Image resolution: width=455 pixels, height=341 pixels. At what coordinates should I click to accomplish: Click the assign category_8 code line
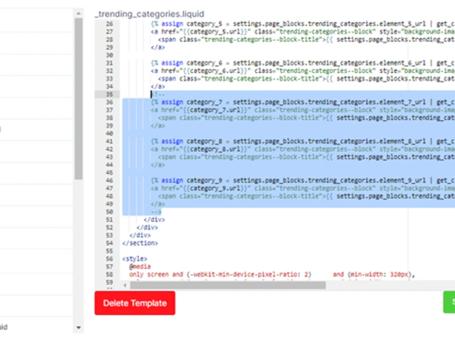[303, 141]
